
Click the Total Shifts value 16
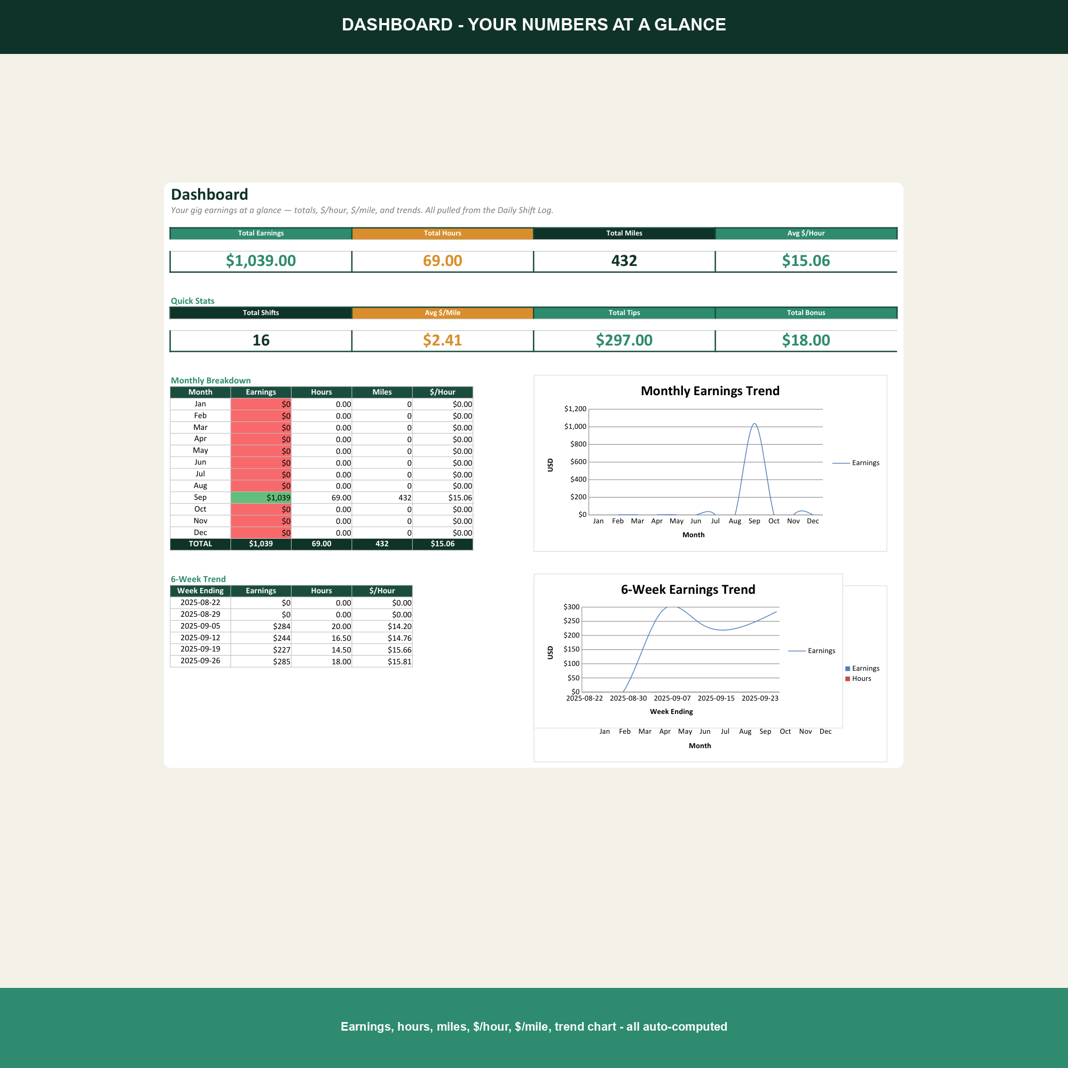click(261, 341)
